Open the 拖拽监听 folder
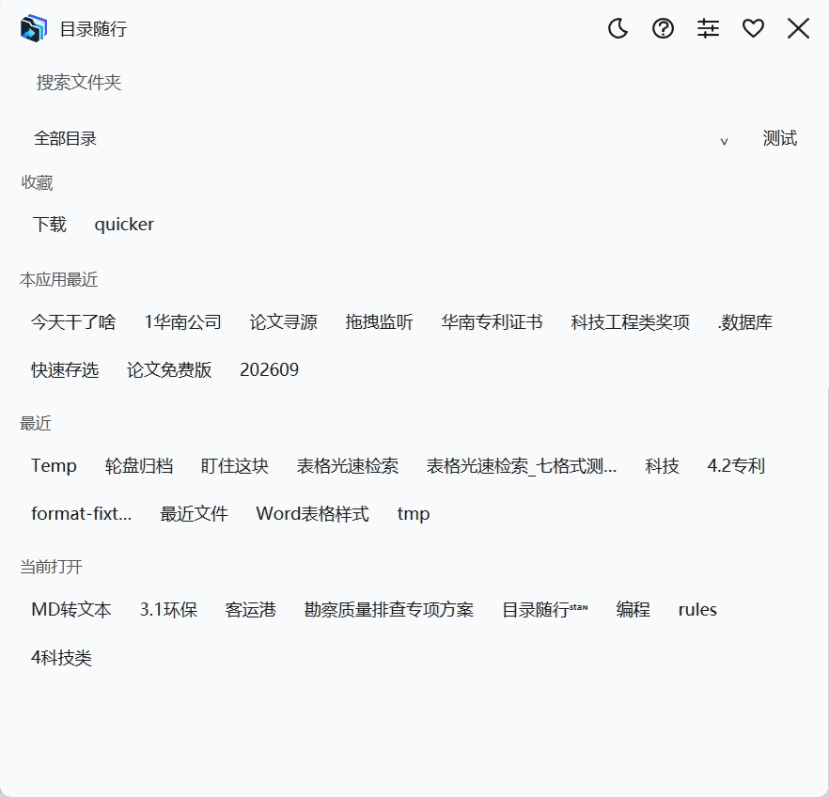This screenshot has width=829, height=797. click(x=379, y=321)
